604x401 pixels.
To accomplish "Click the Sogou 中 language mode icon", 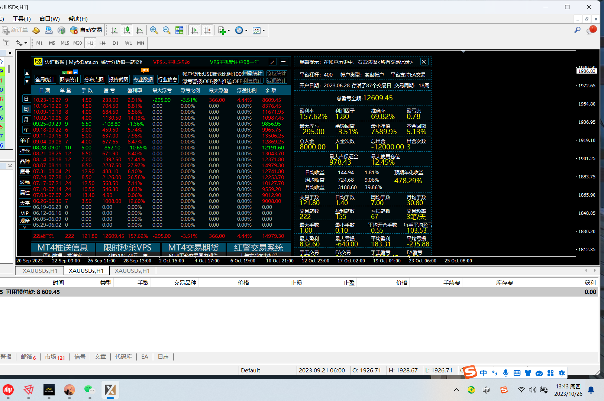I will point(483,373).
